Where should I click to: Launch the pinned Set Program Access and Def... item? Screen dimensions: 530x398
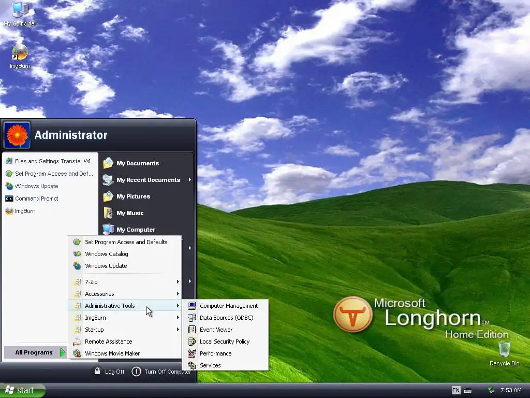coord(49,174)
